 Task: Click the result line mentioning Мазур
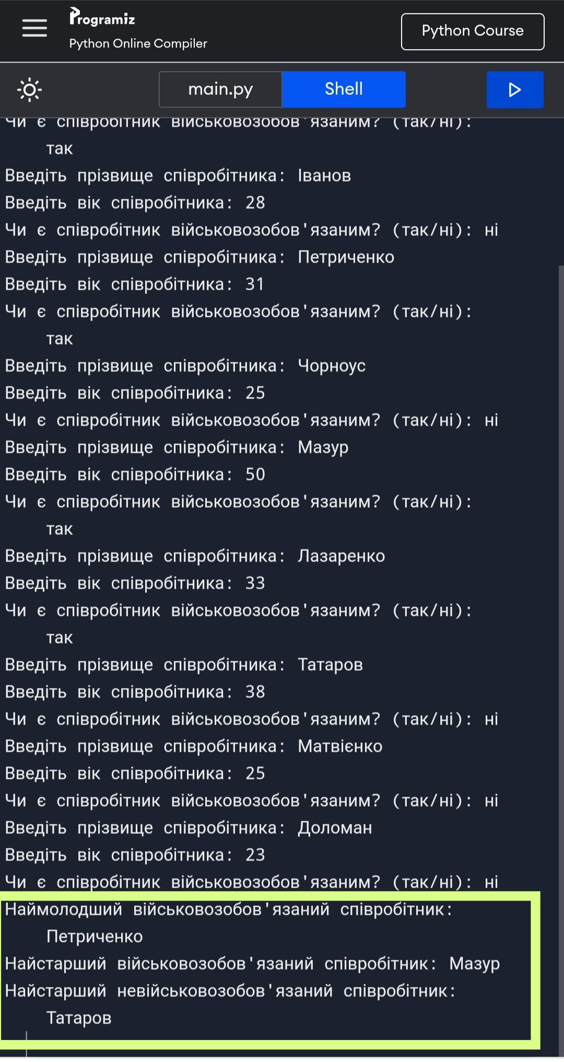pos(252,964)
